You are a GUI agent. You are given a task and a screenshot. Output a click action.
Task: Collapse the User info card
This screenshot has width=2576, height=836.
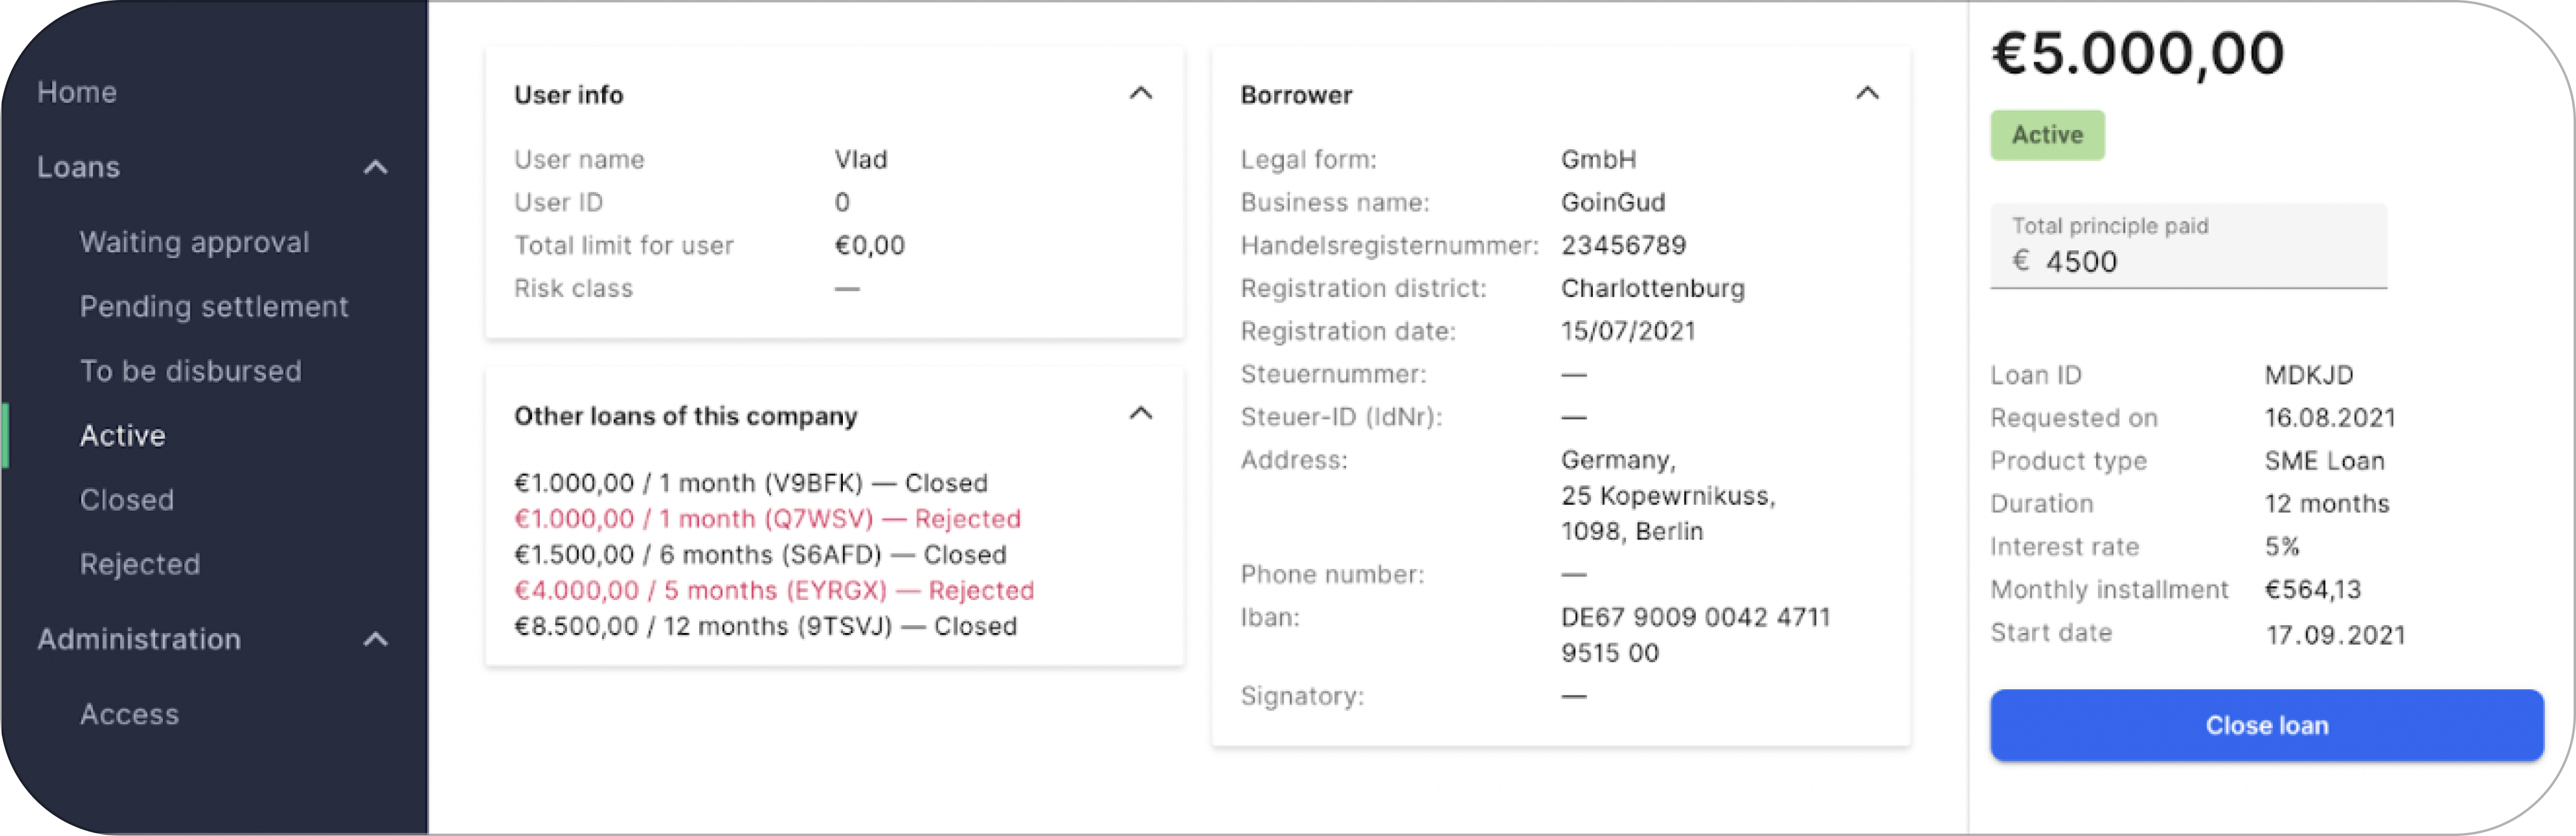[x=1140, y=94]
